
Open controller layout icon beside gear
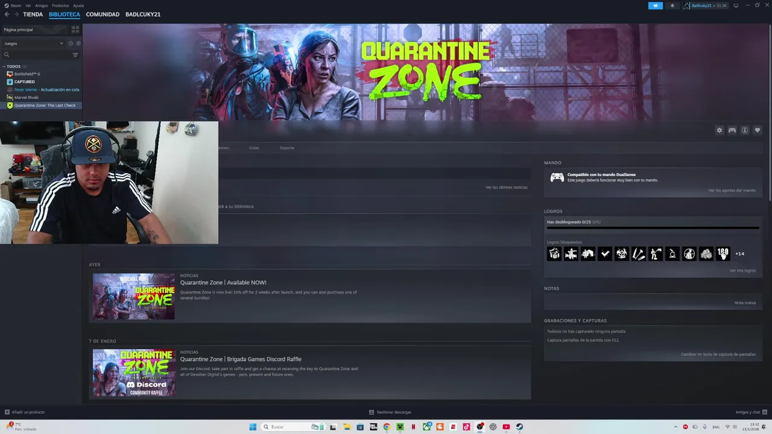pos(732,130)
